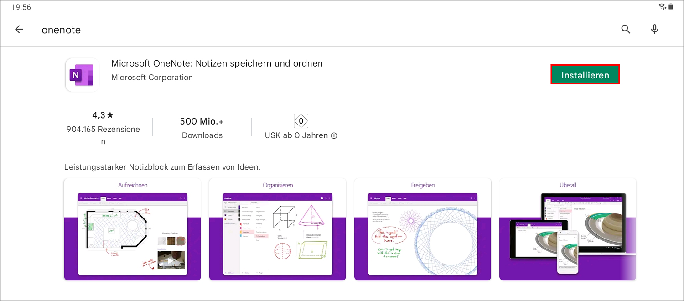View the Aufzeichnen screenshot
Screen dimensions: 684x301
tap(132, 229)
